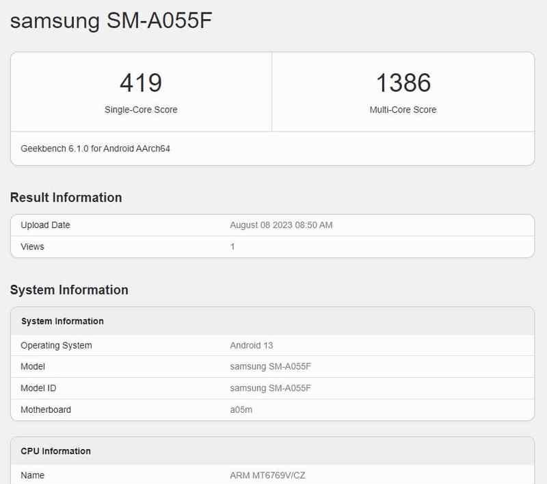Click the Upload Date row label
Screen dimensions: 547x484
[45, 225]
